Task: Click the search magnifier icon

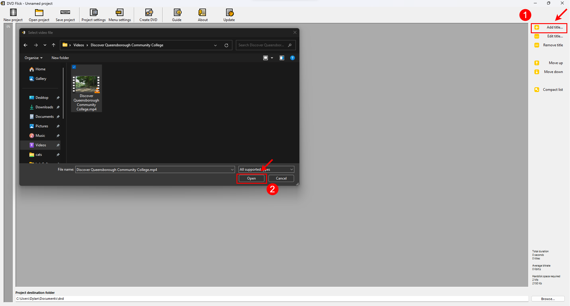Action: 290,45
